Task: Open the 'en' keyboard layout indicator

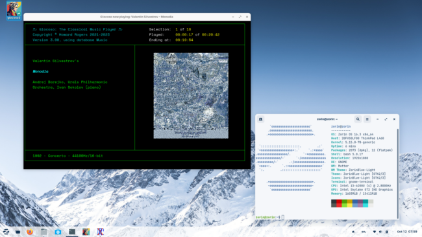Action: pyautogui.click(x=364, y=232)
